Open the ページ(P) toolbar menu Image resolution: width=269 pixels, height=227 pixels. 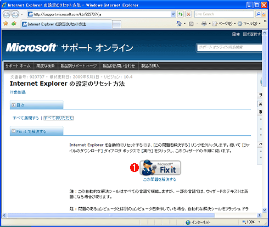[224, 24]
